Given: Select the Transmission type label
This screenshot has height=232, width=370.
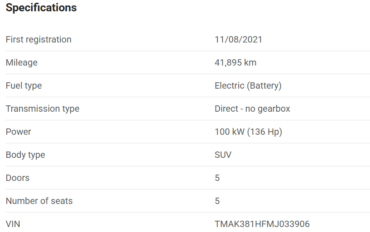Looking at the screenshot, I should click(x=43, y=109).
